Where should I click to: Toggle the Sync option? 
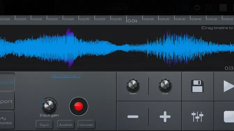point(44,125)
